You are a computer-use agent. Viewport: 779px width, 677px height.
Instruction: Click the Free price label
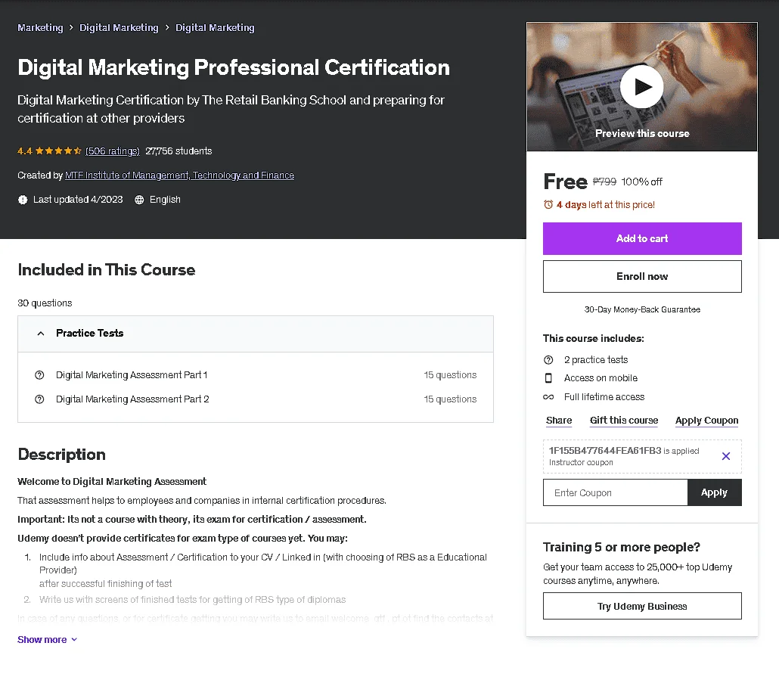coord(566,182)
